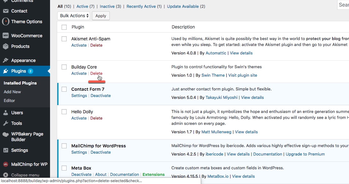Check the Hello Dolly checkbox
The image size is (349, 184).
[64, 112]
